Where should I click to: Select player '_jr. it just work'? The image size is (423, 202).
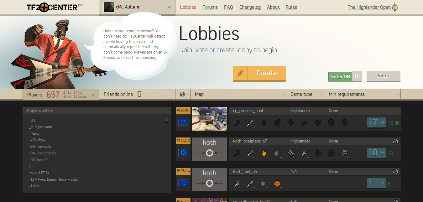40,127
